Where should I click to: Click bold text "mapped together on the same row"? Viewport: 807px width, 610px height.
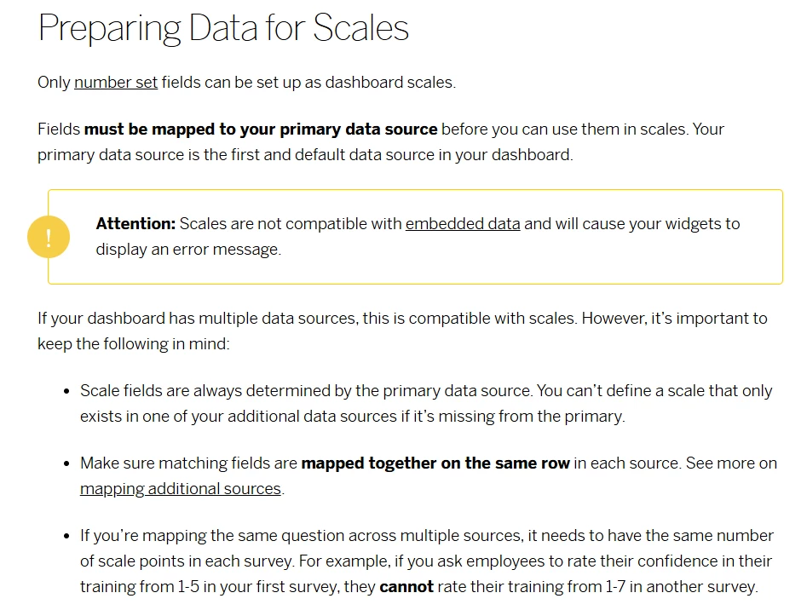coord(435,463)
